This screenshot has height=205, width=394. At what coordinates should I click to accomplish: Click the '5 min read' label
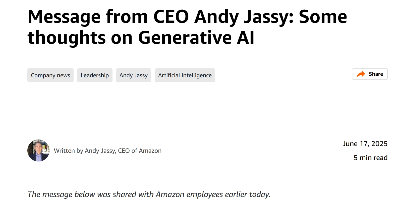[371, 158]
